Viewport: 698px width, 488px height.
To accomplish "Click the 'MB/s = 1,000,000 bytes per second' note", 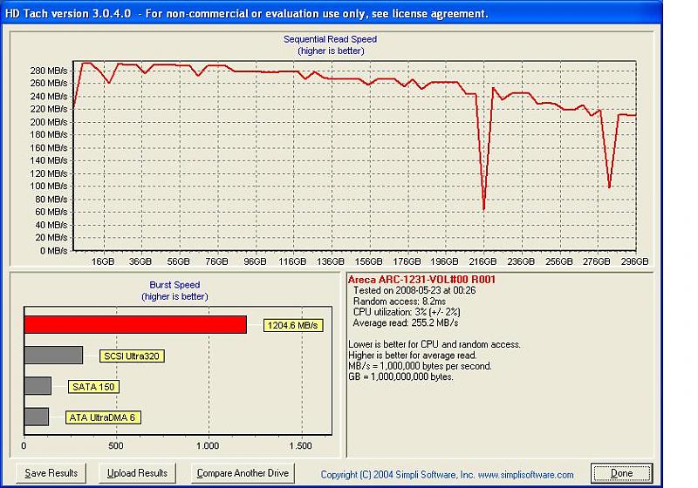I will [420, 366].
